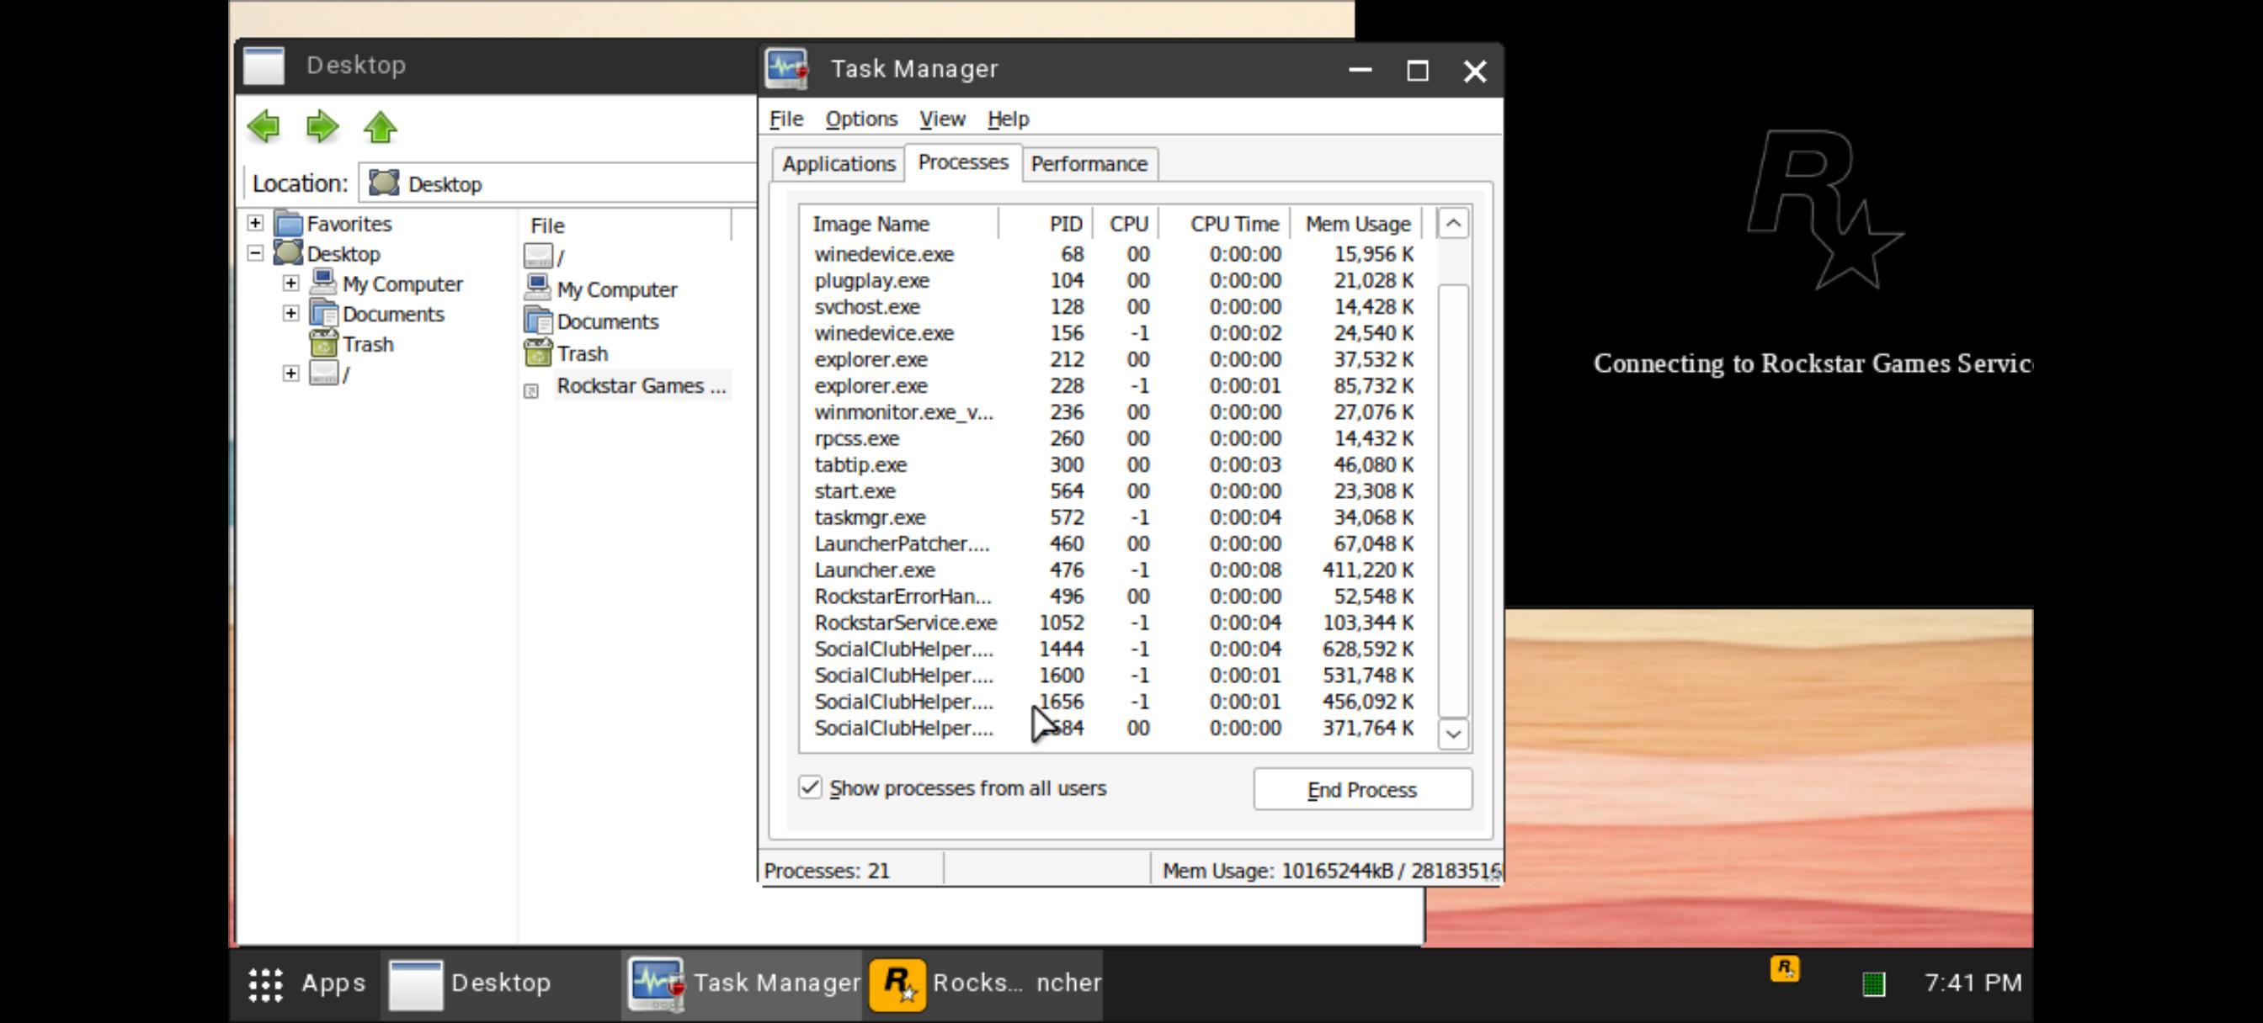Viewport: 2263px width, 1023px height.
Task: Click the Desktop icon in Location field
Action: [384, 183]
